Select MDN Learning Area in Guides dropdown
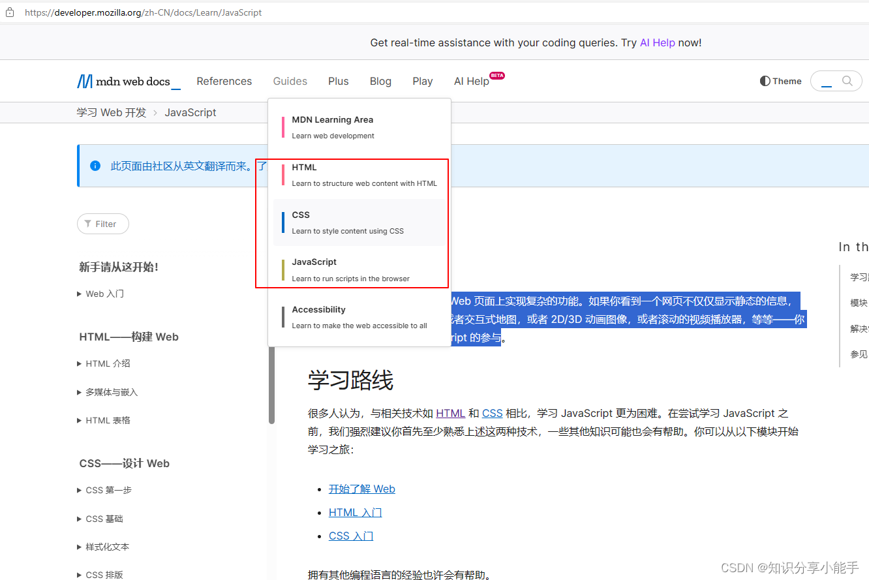Viewport: 869px width, 580px height. (x=359, y=127)
